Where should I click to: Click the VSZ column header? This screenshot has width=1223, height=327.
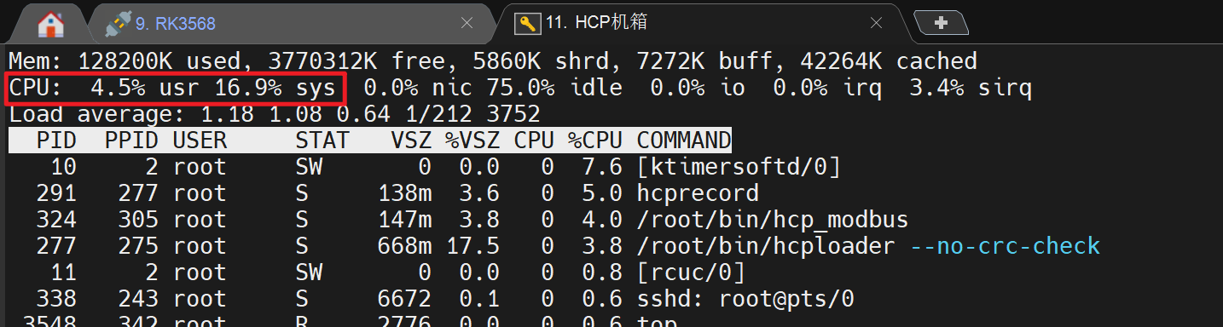click(411, 141)
